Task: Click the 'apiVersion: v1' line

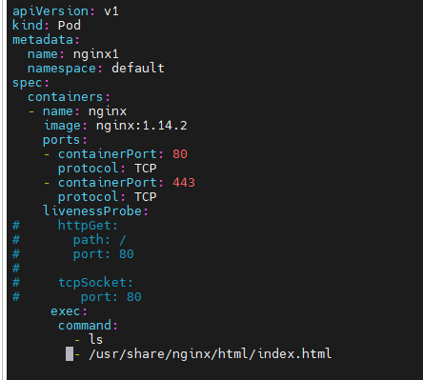Action: [x=66, y=11]
